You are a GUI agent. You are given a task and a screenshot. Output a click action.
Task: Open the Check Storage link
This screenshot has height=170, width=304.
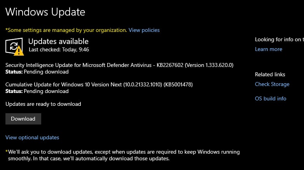272,84
